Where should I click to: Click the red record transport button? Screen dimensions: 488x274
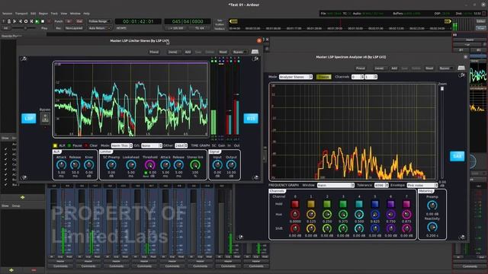(49, 21)
